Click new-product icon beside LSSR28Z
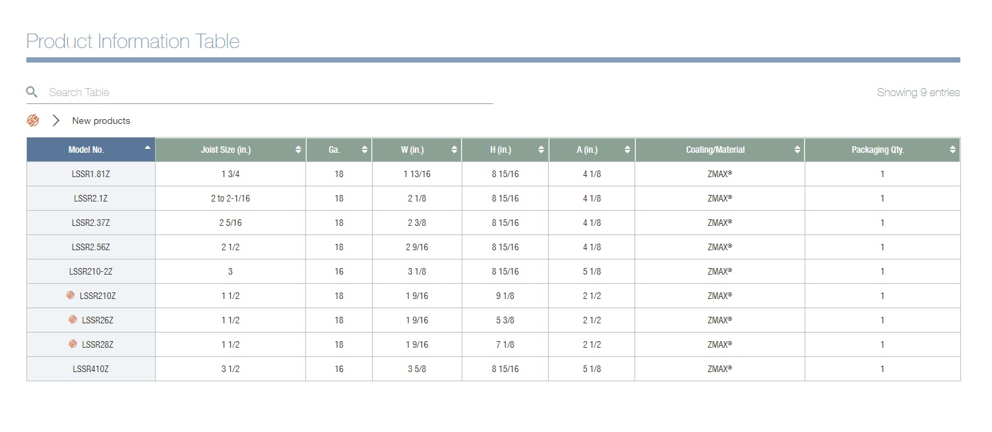Image resolution: width=992 pixels, height=432 pixels. [73, 344]
